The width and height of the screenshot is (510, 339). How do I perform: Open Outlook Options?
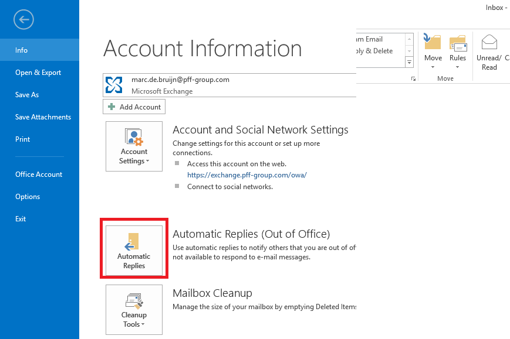click(x=28, y=197)
